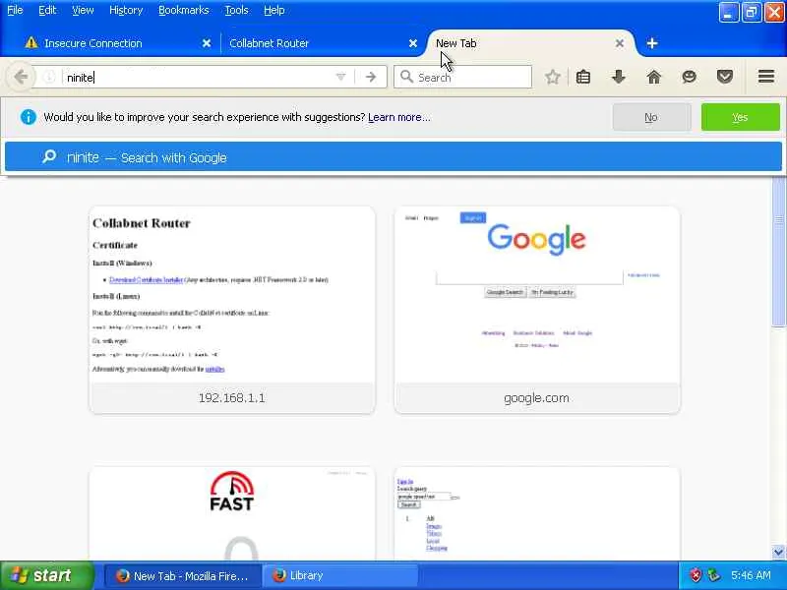
Task: Click the network tray icon
Action: click(x=712, y=575)
